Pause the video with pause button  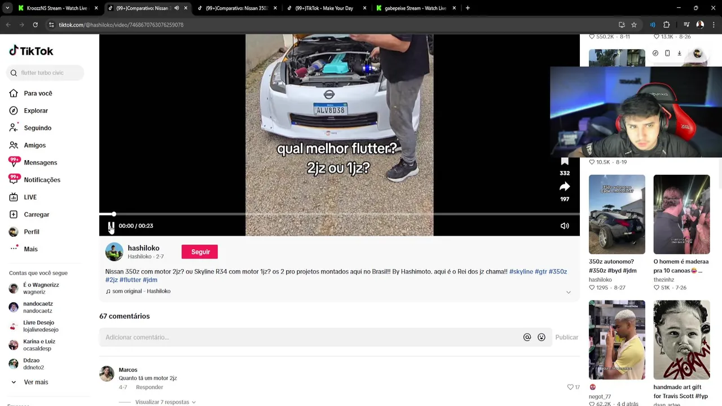coord(111,226)
